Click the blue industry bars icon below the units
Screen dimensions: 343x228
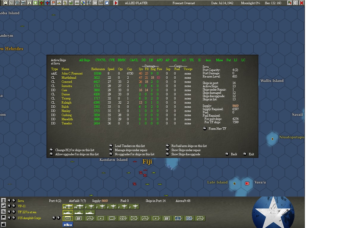(x=68, y=224)
